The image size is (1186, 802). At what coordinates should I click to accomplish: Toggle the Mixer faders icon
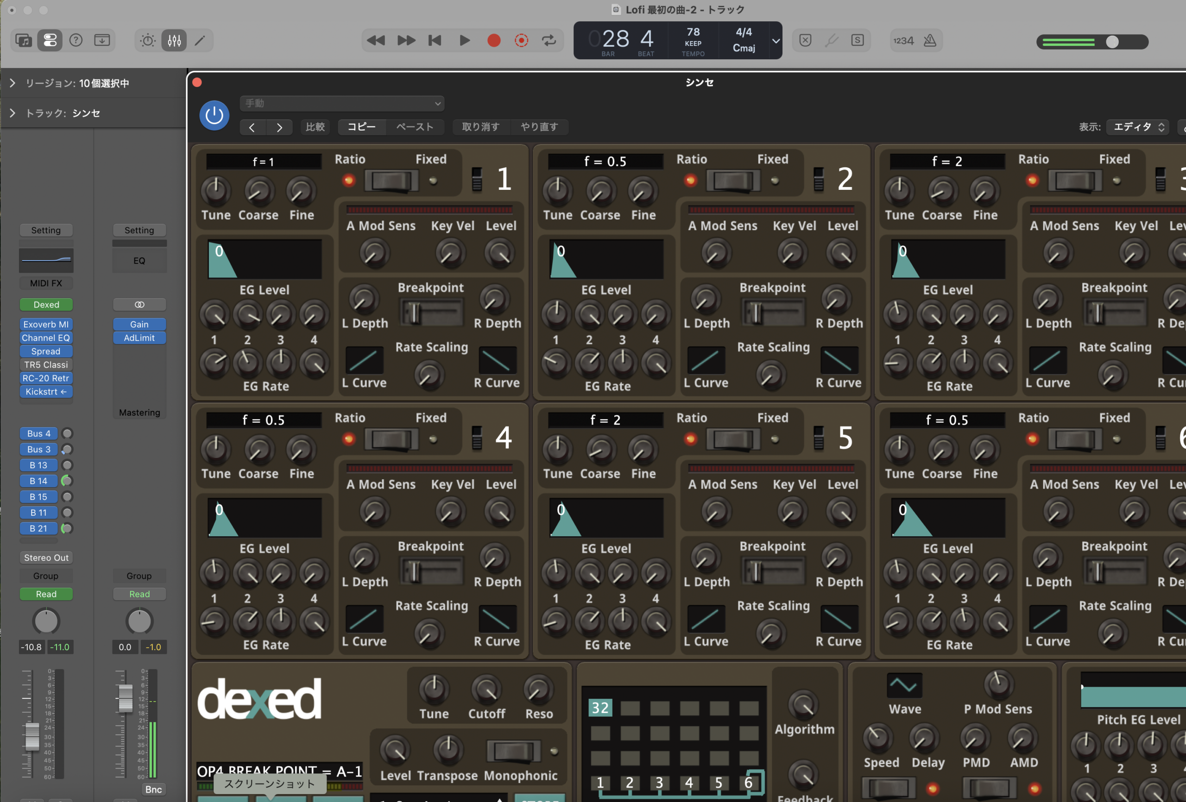click(x=174, y=40)
